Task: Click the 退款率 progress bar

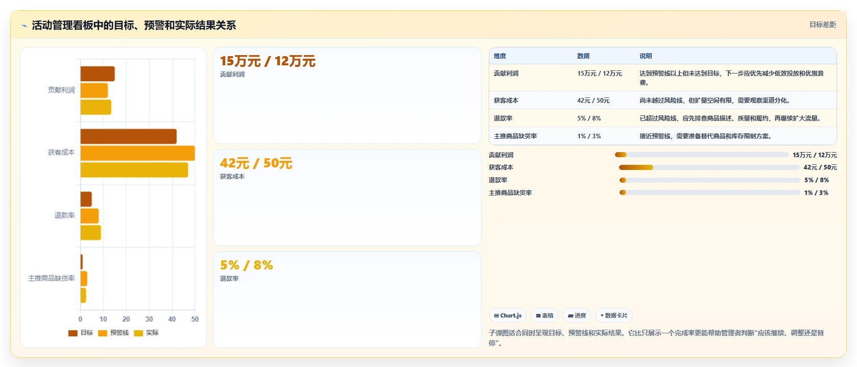Action: coord(709,180)
